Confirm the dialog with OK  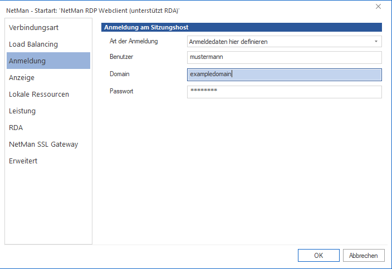pos(318,255)
